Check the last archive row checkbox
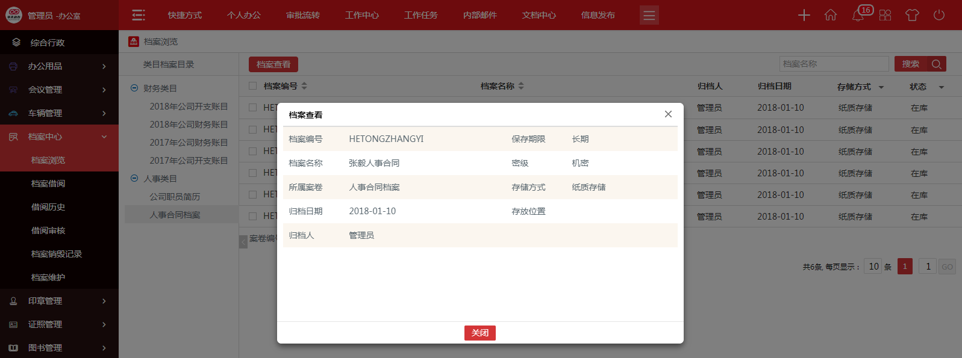This screenshot has width=962, height=358. pyautogui.click(x=253, y=216)
